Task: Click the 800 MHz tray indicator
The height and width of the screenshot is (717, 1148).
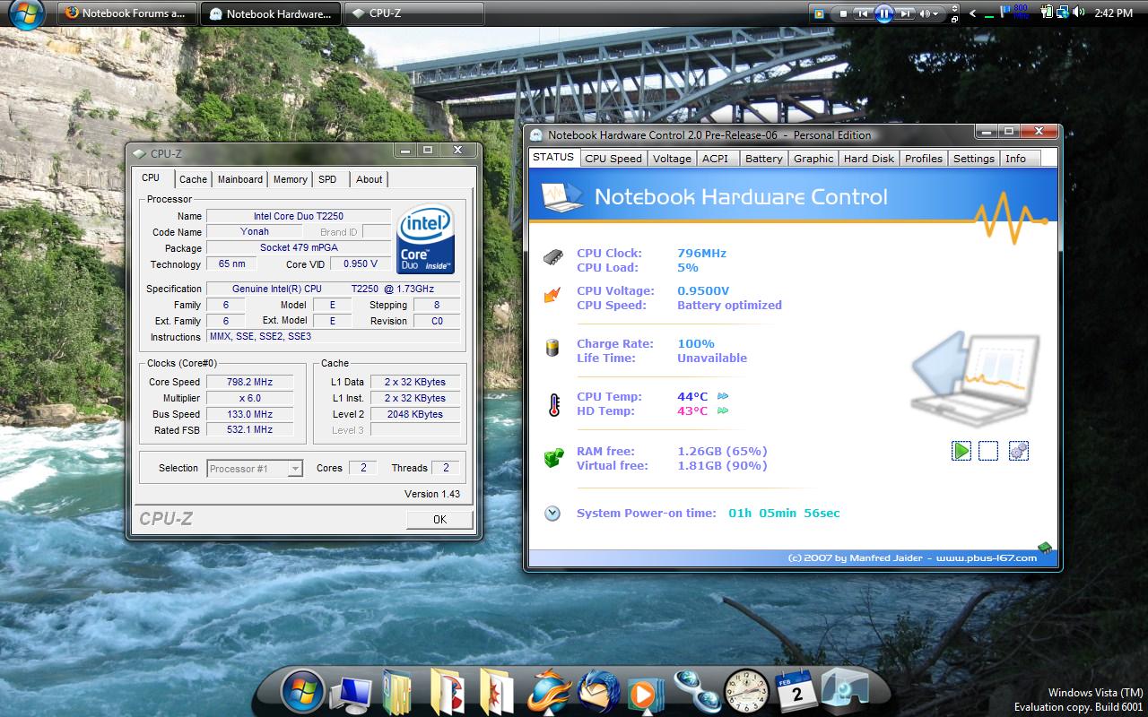Action: [x=1021, y=13]
